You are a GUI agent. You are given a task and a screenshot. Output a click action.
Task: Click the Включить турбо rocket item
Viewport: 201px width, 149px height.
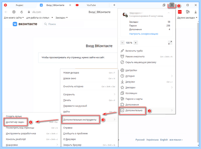146,51
